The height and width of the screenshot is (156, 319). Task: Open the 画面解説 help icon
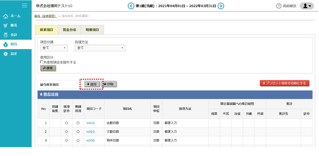click(279, 6)
